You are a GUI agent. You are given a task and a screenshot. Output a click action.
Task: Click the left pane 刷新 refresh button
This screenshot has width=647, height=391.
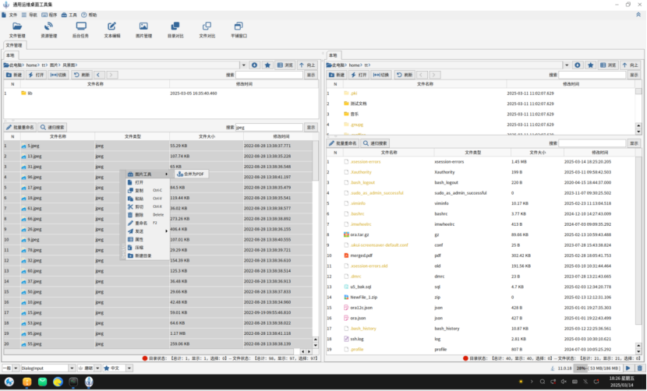82,75
